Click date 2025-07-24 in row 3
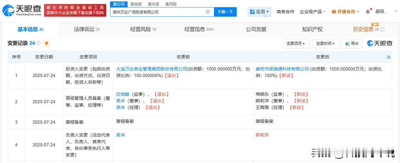 point(44,122)
